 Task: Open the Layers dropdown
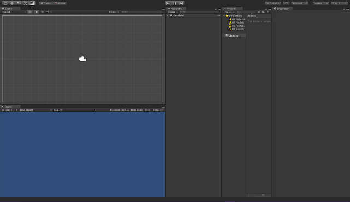[x=320, y=3]
